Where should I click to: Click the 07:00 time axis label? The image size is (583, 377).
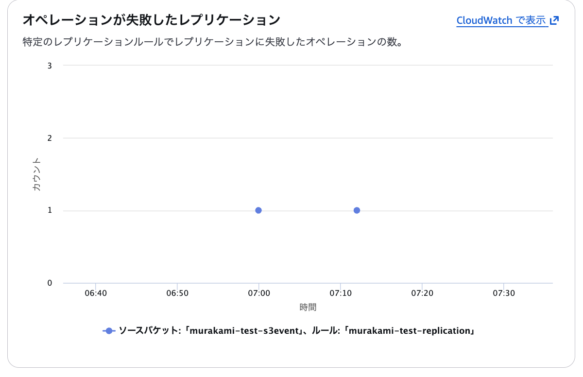click(258, 293)
